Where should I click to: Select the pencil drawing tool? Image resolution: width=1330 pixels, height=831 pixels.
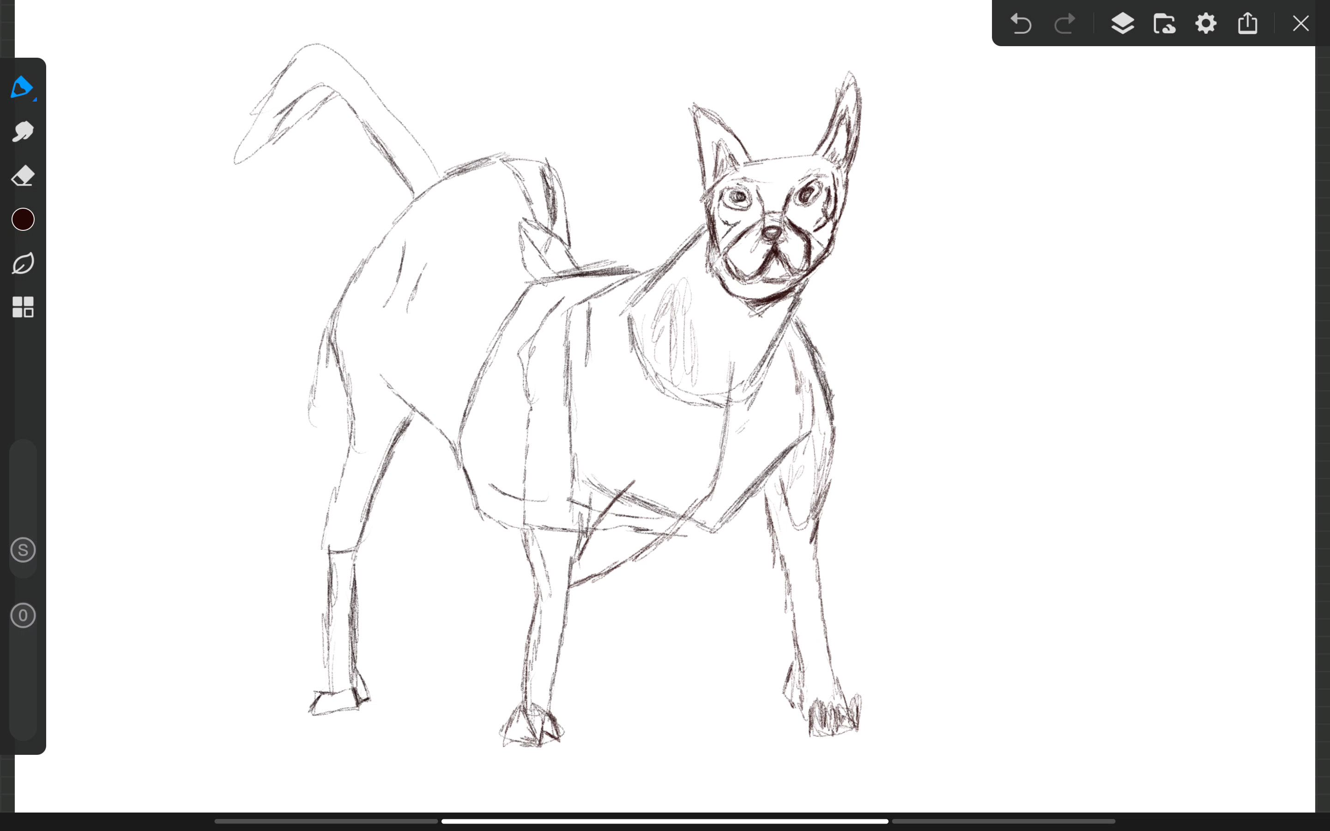23,87
